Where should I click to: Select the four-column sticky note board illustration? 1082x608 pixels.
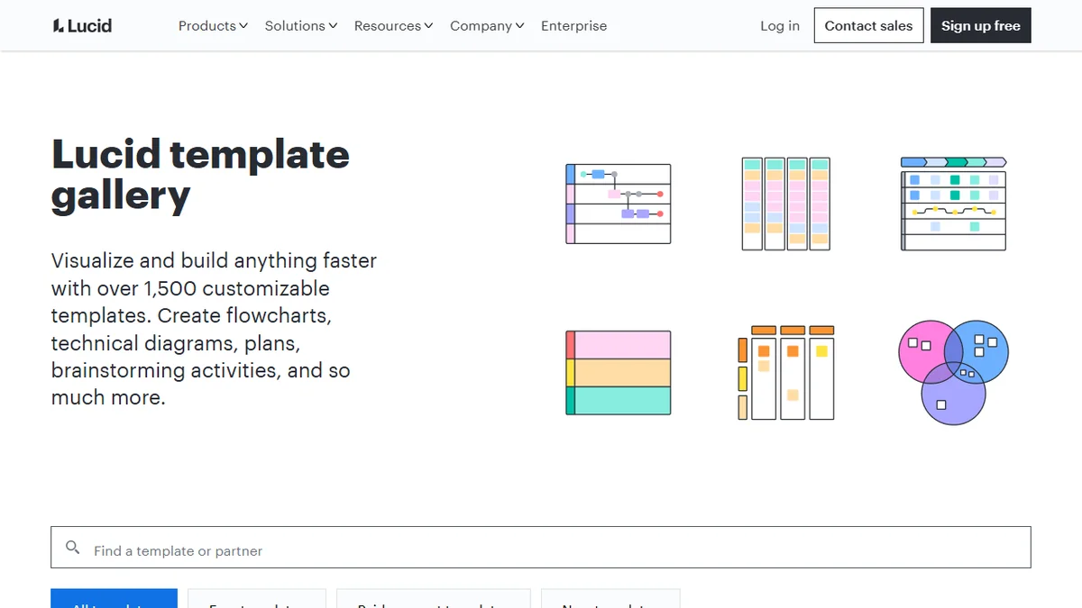785,204
